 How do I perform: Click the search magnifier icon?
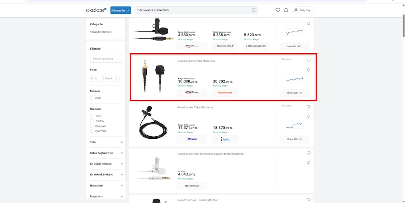pos(254,10)
